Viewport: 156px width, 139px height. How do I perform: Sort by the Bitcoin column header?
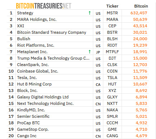(141, 6)
